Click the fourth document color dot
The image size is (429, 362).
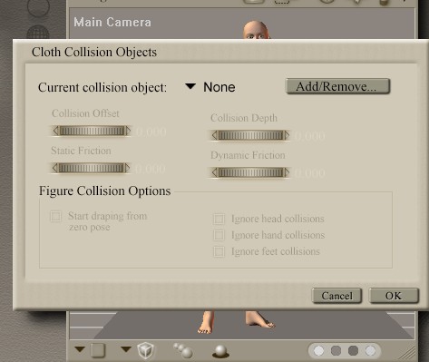pos(370,351)
